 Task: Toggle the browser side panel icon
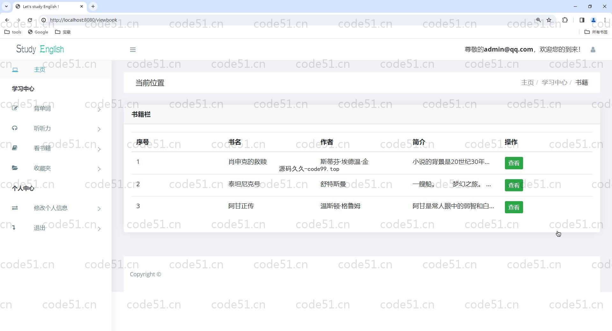[x=582, y=20]
